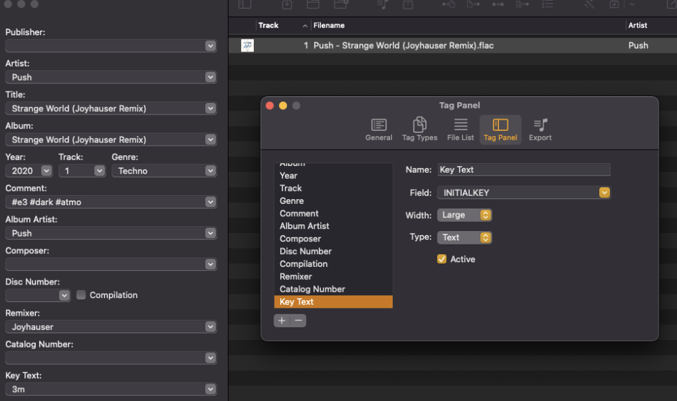Click the cover art thumbnail in file row
This screenshot has width=677, height=401.
[x=247, y=45]
